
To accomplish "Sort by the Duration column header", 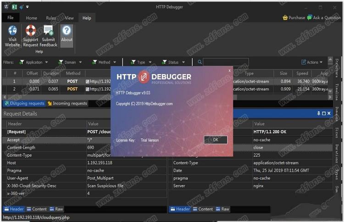I will coord(51,74).
